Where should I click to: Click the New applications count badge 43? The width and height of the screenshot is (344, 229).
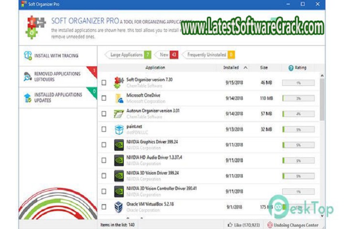(x=174, y=55)
